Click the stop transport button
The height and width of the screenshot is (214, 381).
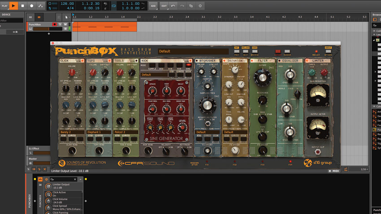[22, 5]
